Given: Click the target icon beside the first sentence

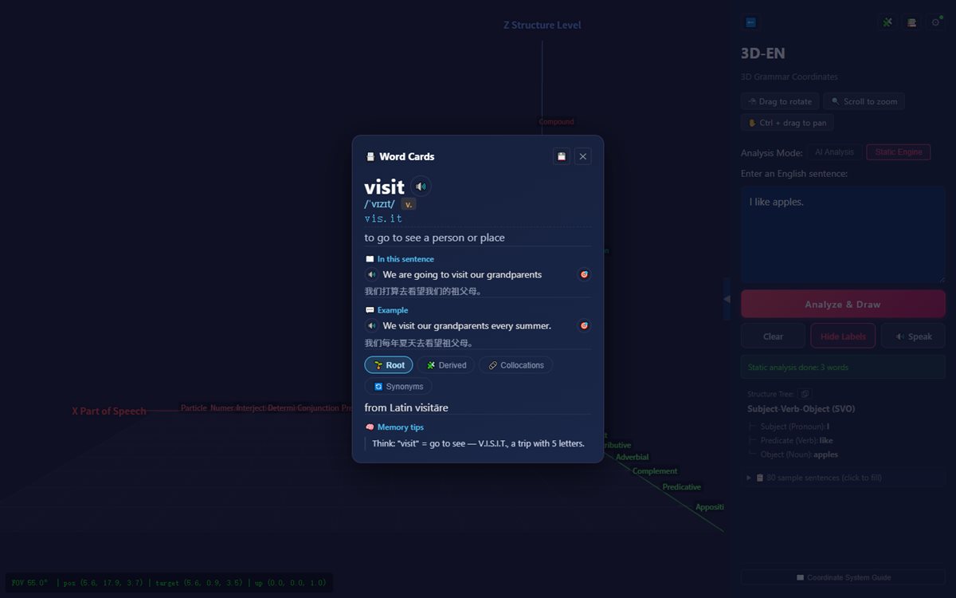Looking at the screenshot, I should pyautogui.click(x=584, y=274).
